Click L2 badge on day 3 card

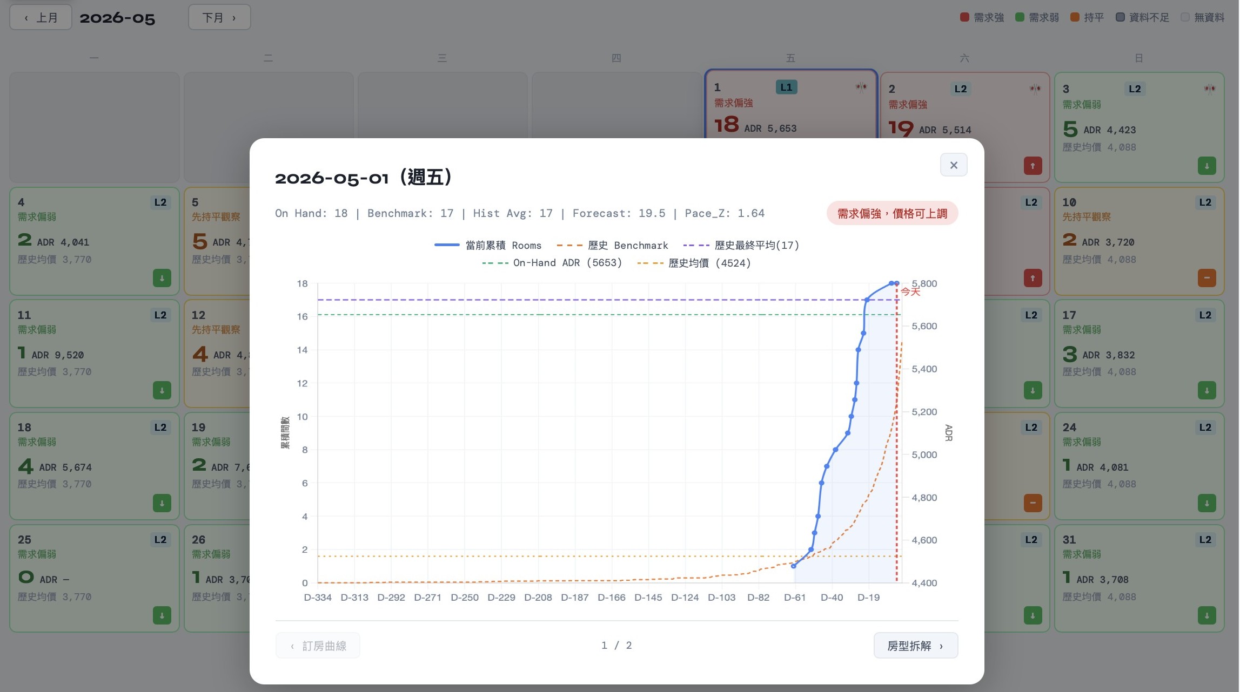pyautogui.click(x=1134, y=89)
